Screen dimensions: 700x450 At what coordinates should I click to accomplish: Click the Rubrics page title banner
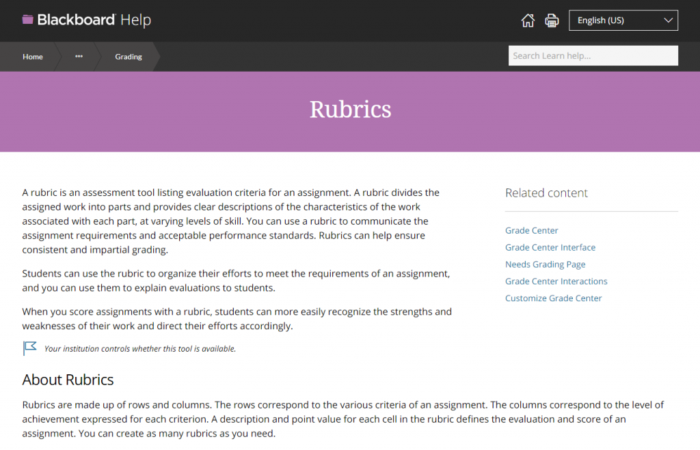(x=350, y=109)
